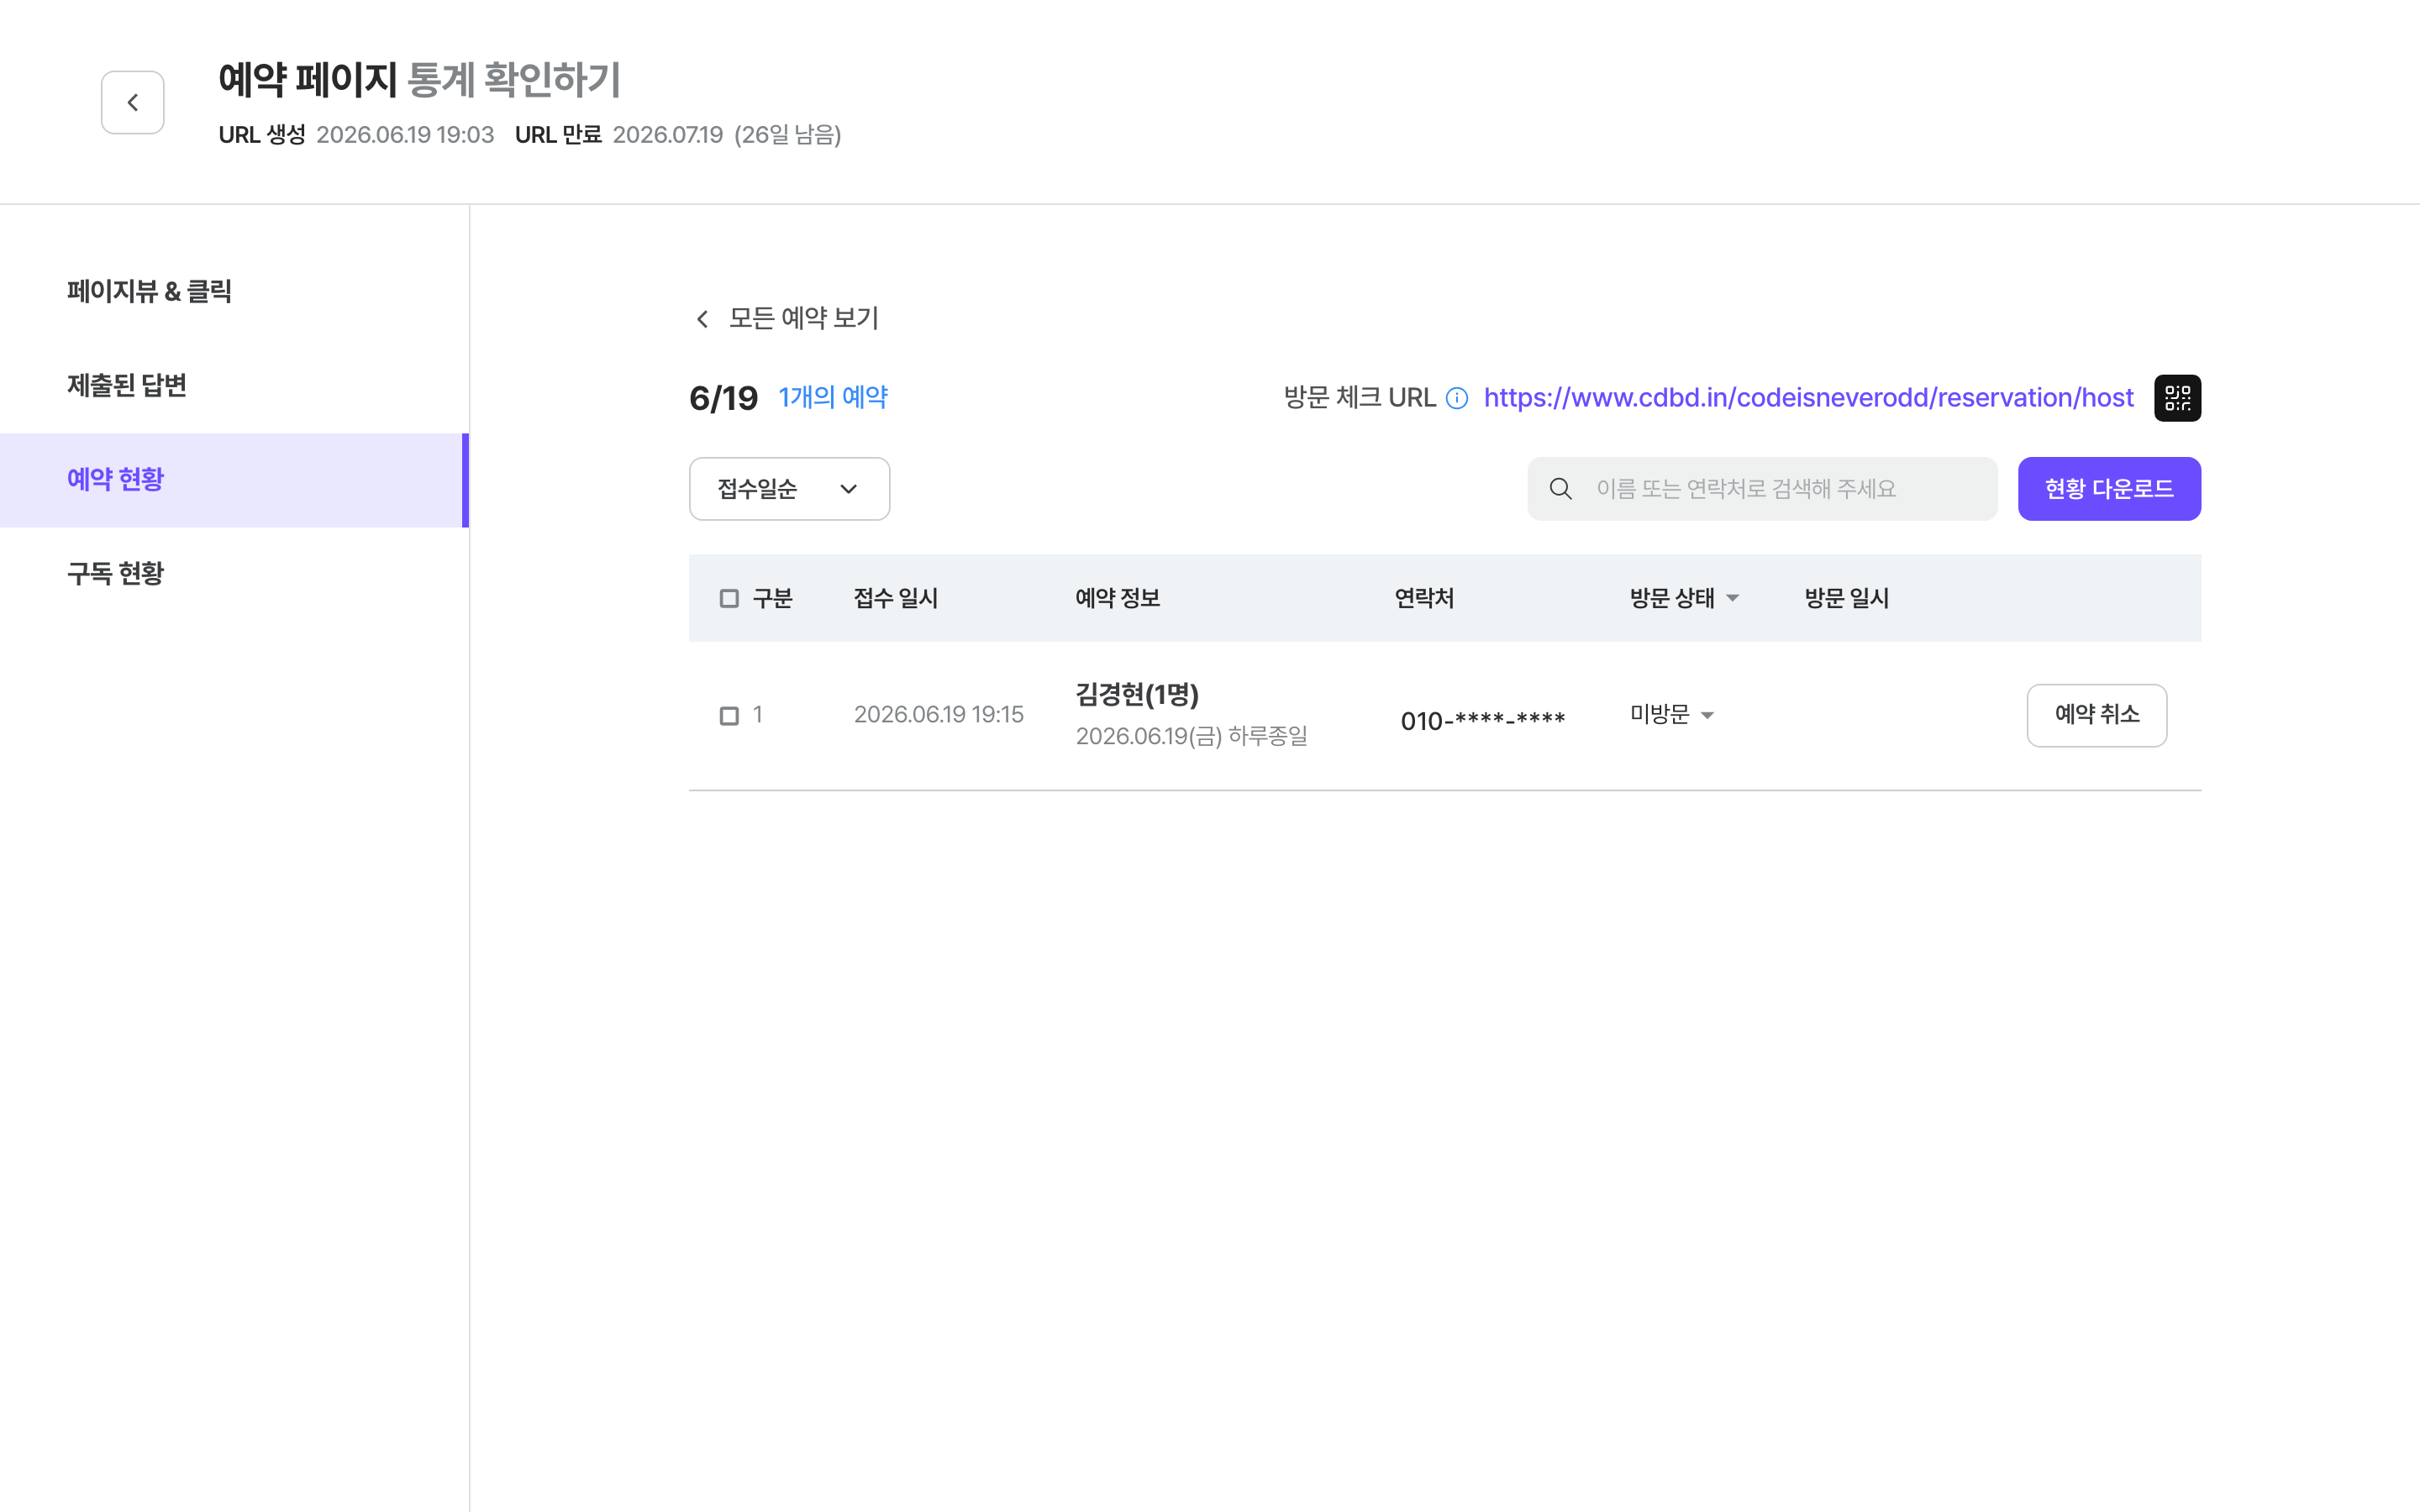Select the 예약 현황 menu item
2420x1512 pixels.
coord(234,480)
